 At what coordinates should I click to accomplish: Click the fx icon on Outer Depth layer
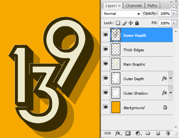point(164,78)
